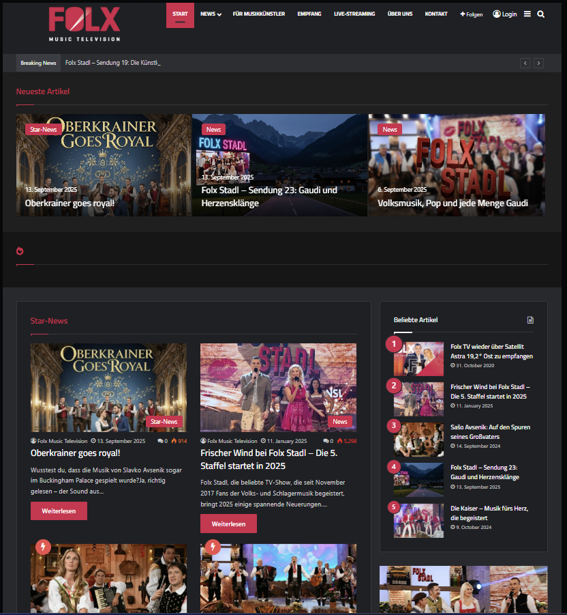Select the Beliebte Artikel tab

point(416,320)
